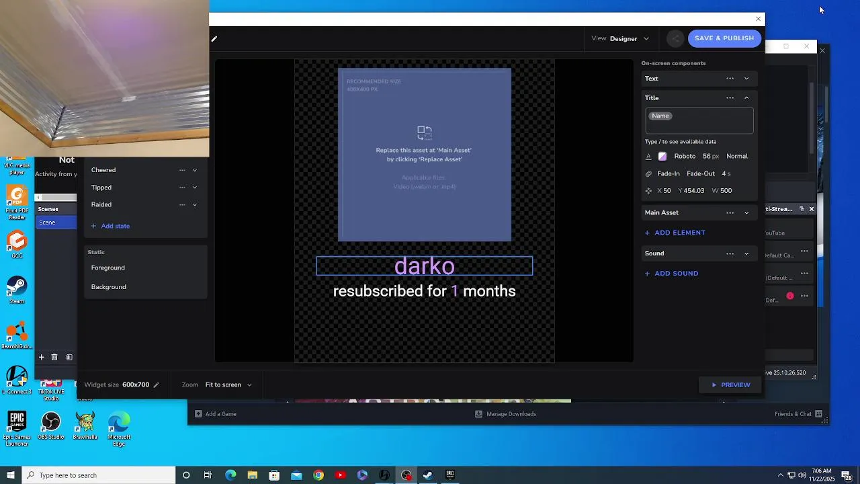Click the Add Element link

coord(675,233)
